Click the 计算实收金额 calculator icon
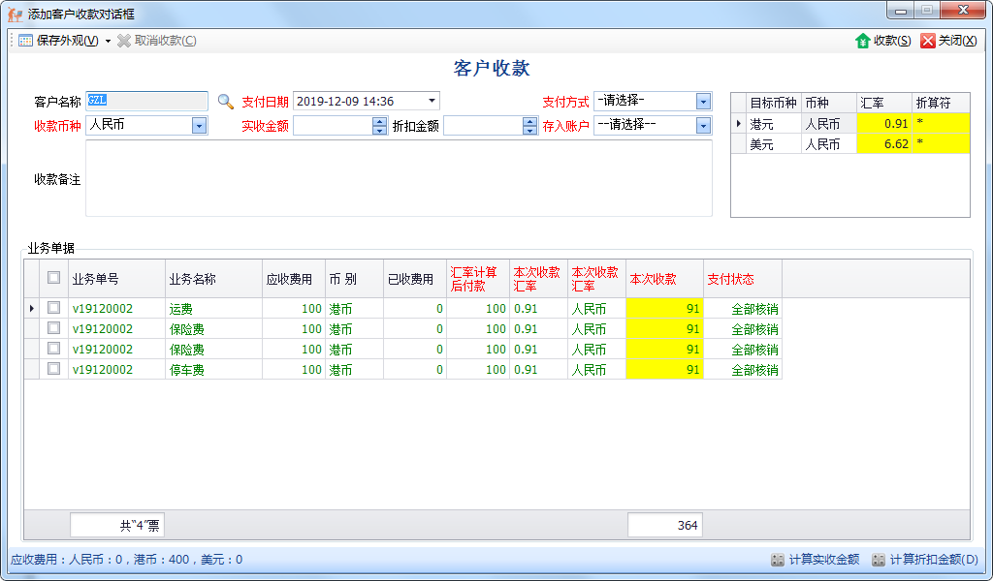 point(777,560)
